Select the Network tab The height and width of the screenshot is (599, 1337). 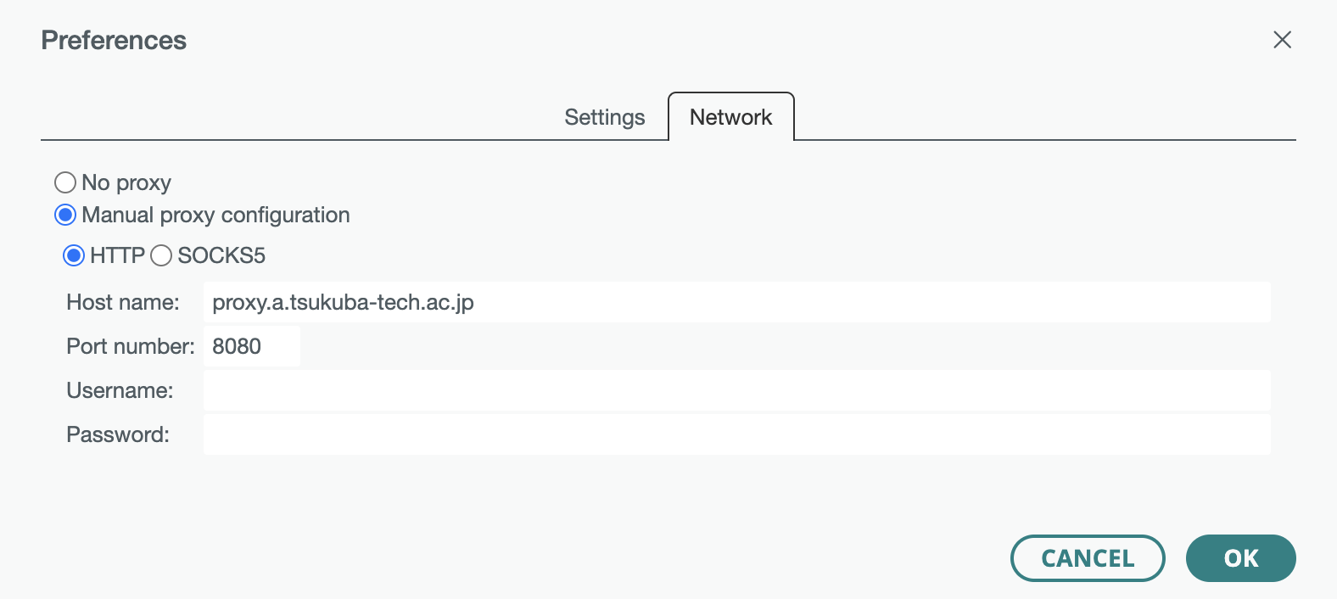click(x=730, y=117)
